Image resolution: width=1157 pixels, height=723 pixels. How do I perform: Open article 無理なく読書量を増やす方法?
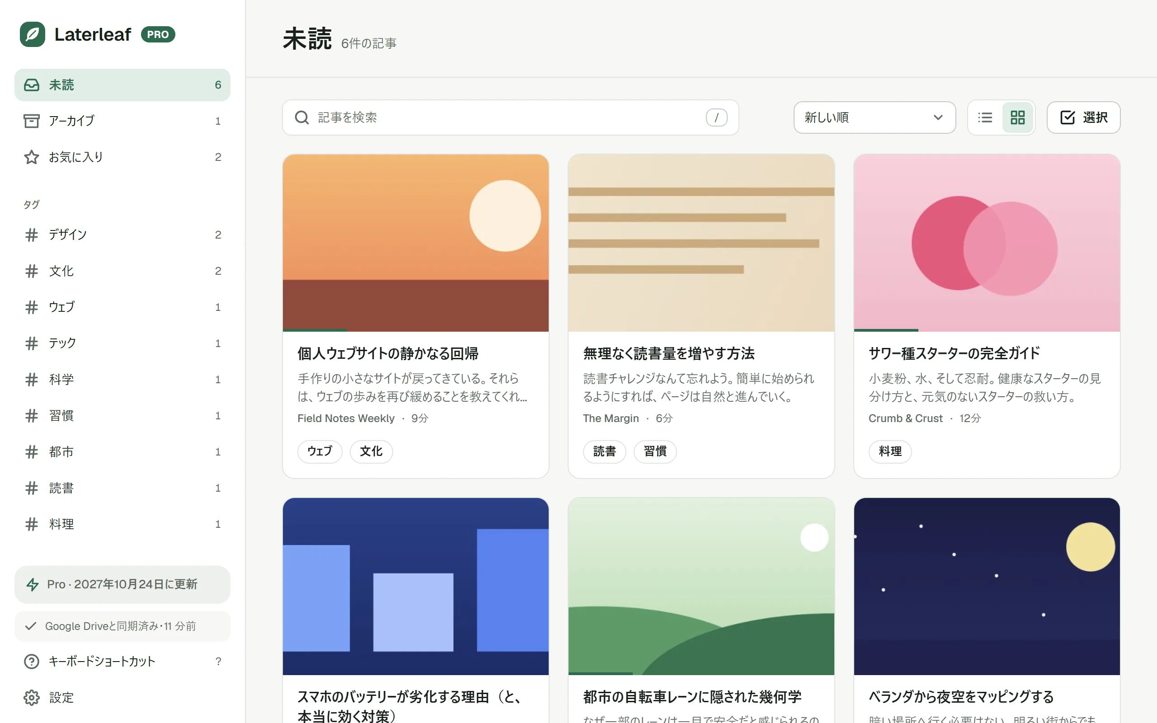tap(668, 353)
